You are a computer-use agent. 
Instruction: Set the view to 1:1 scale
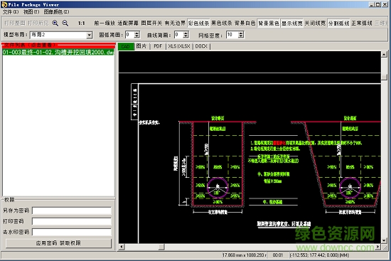(x=81, y=23)
